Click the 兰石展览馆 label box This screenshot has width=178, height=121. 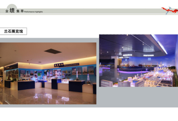click(x=13, y=31)
